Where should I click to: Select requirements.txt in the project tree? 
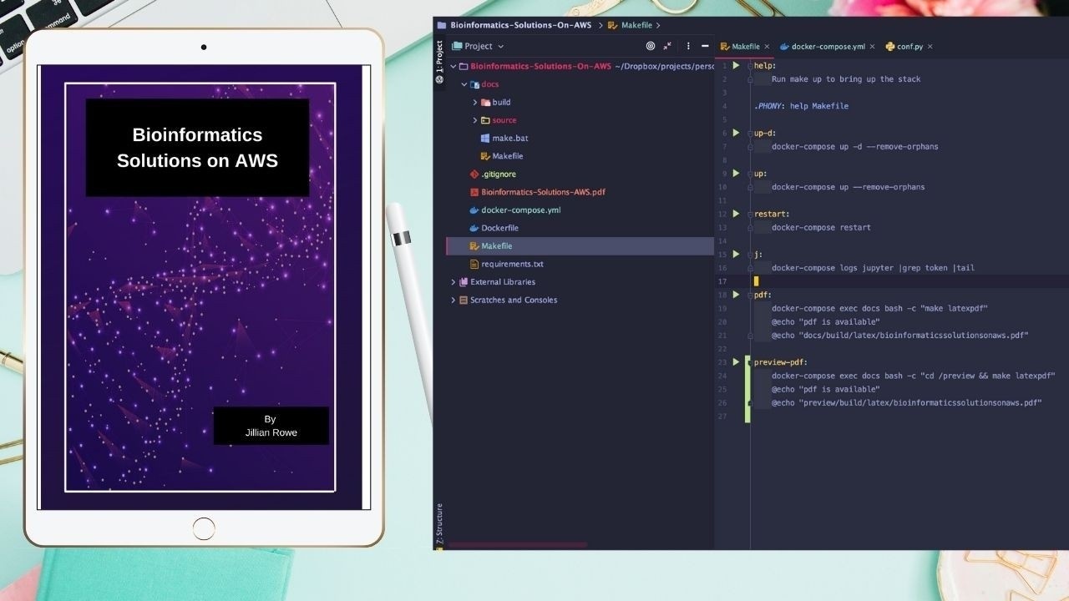point(512,264)
